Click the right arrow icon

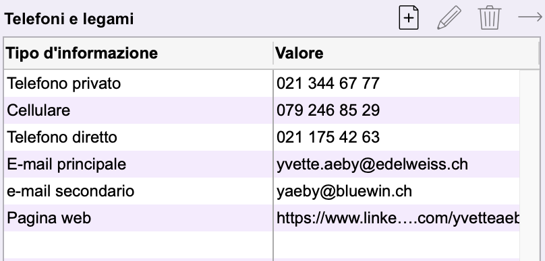pos(530,17)
